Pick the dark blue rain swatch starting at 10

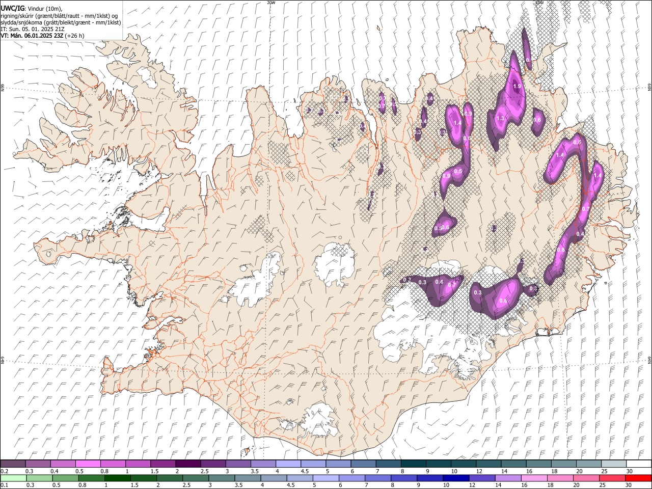(456, 478)
